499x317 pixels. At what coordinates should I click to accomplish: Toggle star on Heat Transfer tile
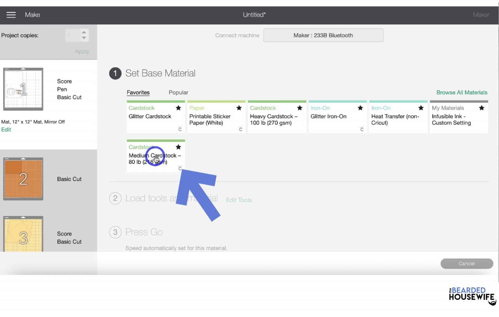421,108
